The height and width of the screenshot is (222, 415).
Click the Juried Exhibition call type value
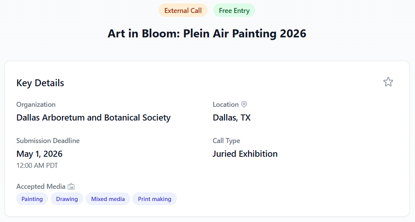[x=245, y=154]
